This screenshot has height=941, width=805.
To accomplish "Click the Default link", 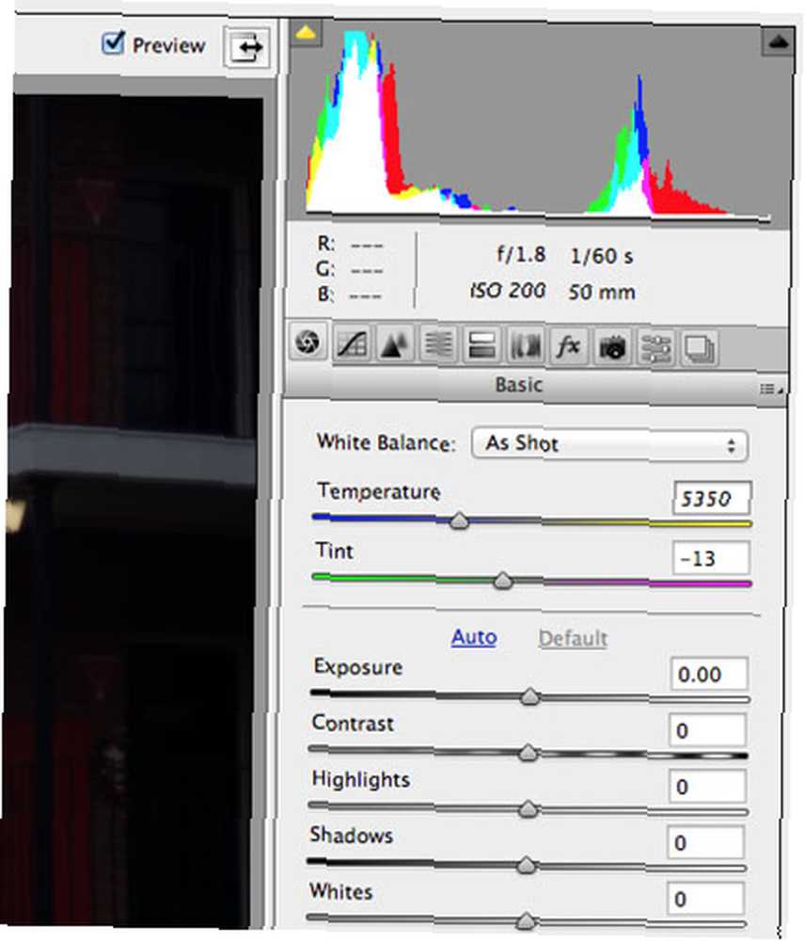I will [x=573, y=638].
